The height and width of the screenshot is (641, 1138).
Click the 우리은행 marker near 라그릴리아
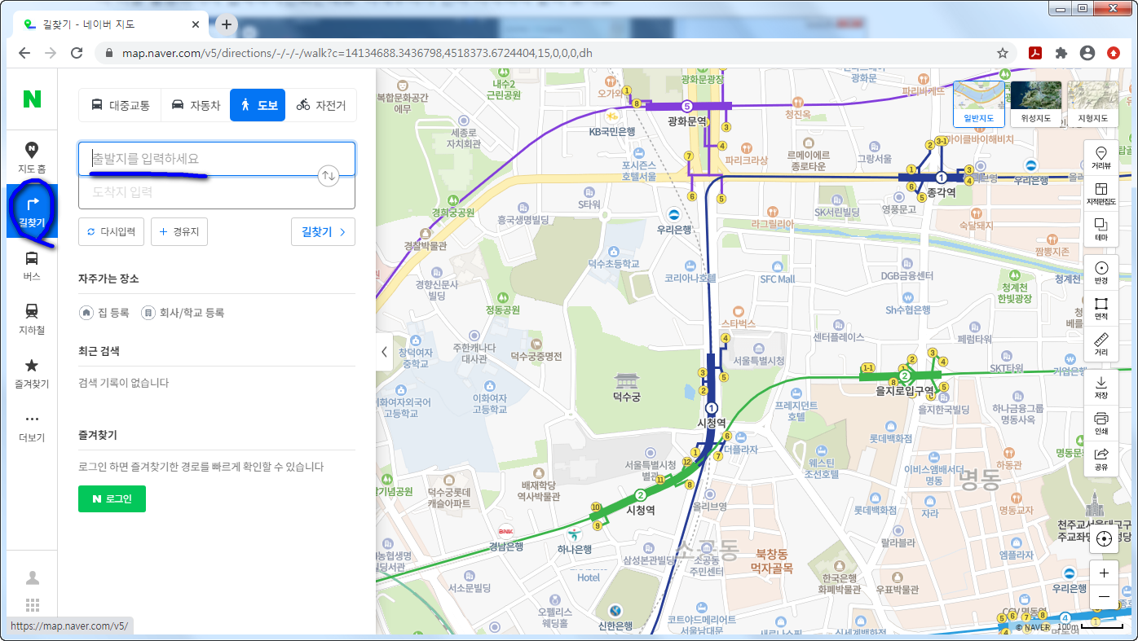674,221
